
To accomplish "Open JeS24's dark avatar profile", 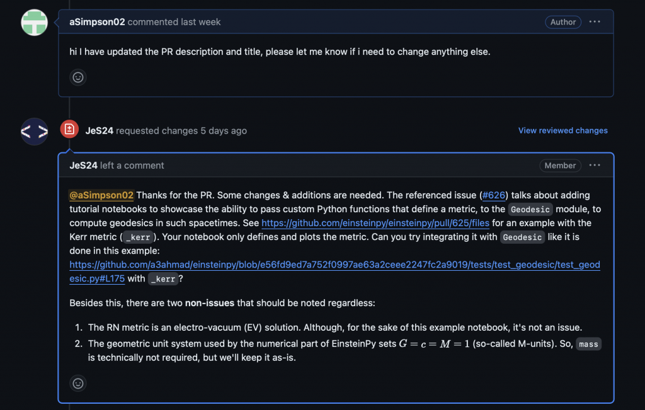I will click(34, 131).
